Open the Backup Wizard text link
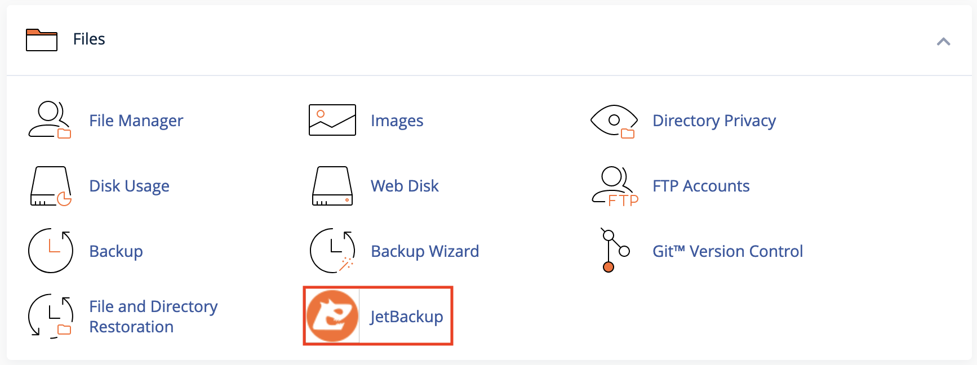Viewport: 977px width, 365px height. 425,251
